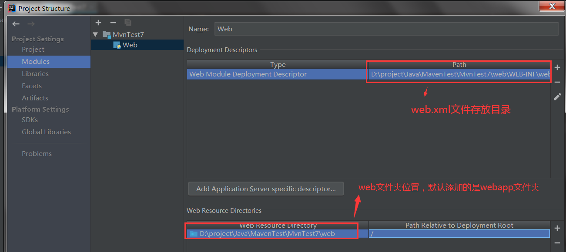Remove the selected web resource directory
This screenshot has width=566, height=252.
click(x=557, y=243)
